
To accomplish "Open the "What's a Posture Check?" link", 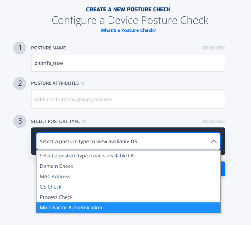I will 128,30.
